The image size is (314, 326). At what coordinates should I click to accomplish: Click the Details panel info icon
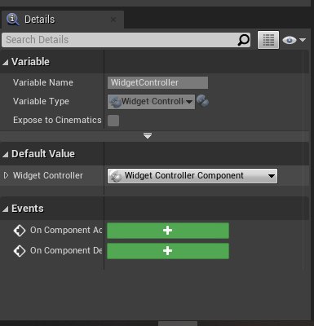(12, 20)
